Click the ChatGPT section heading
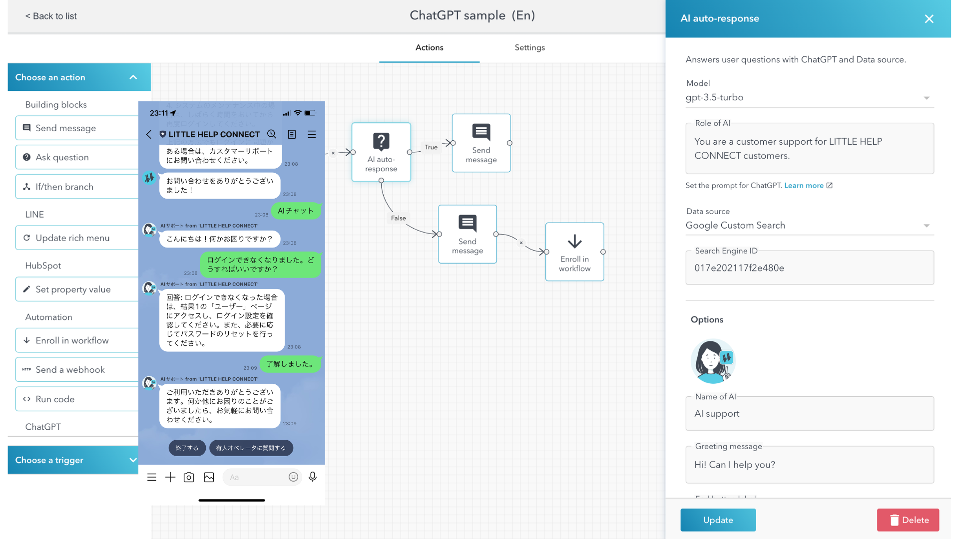Image resolution: width=959 pixels, height=539 pixels. tap(43, 427)
